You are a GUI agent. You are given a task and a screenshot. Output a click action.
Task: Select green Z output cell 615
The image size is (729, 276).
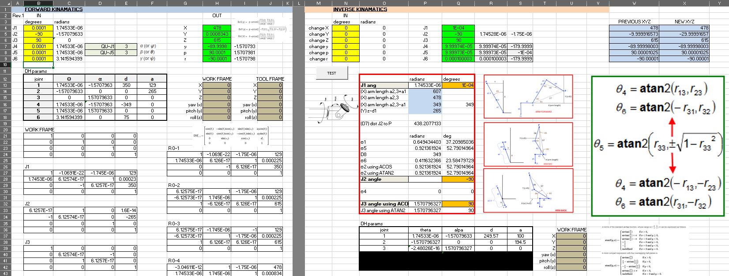216,40
